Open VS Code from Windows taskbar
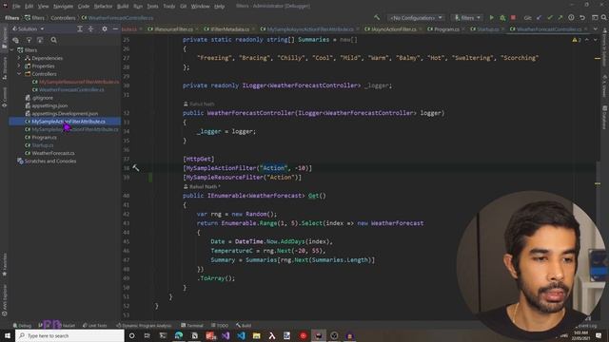Screen dimensions: 609x342 (241, 335)
